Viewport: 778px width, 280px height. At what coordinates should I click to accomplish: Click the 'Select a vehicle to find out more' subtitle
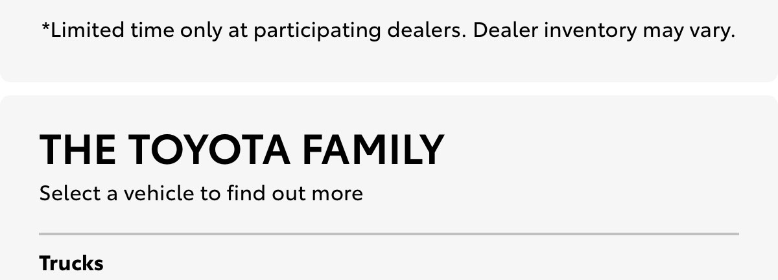tap(201, 193)
